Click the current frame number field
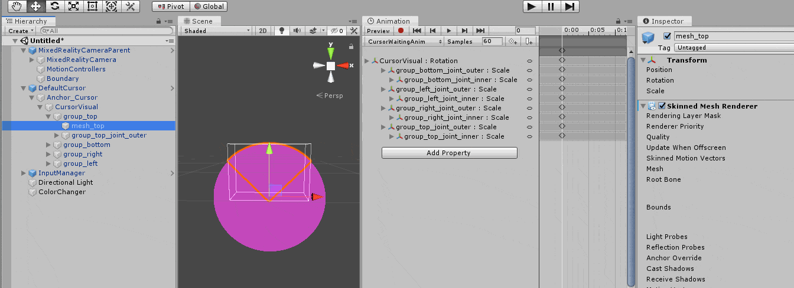The image size is (794, 288). [525, 31]
